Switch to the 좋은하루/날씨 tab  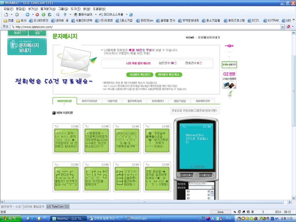click(x=134, y=101)
